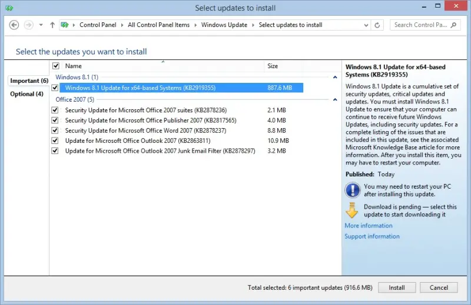This screenshot has height=305, width=471.
Task: Click the blue restart warning icon
Action: coord(352,190)
